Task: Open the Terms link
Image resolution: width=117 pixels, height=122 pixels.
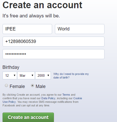Action: pyautogui.click(x=66, y=95)
